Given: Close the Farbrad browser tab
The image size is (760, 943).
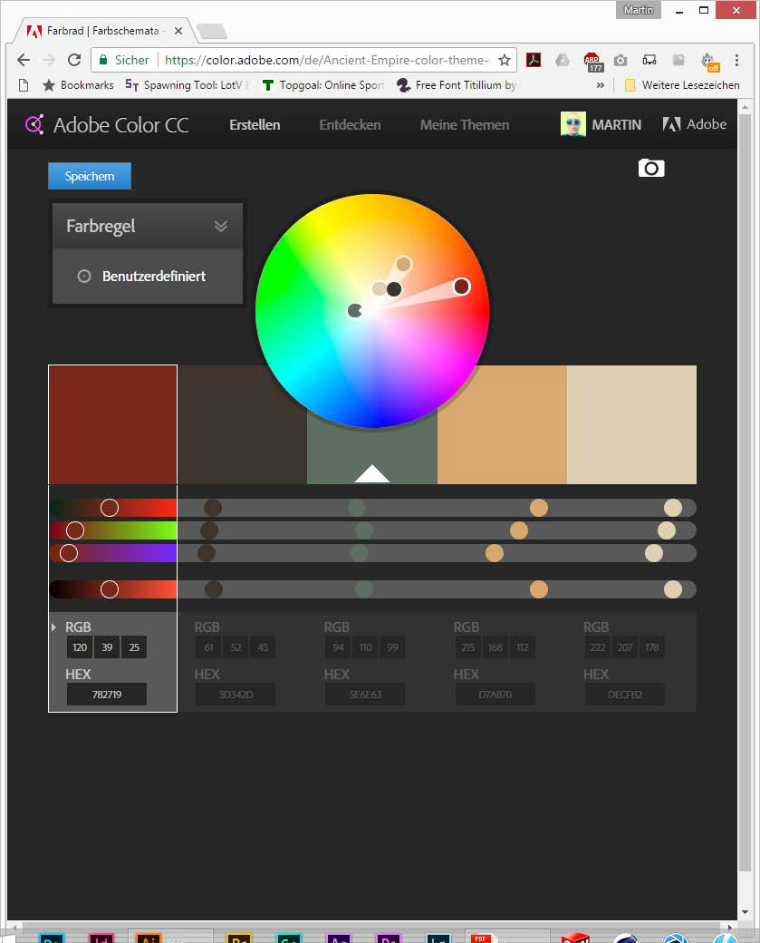Looking at the screenshot, I should [x=178, y=31].
